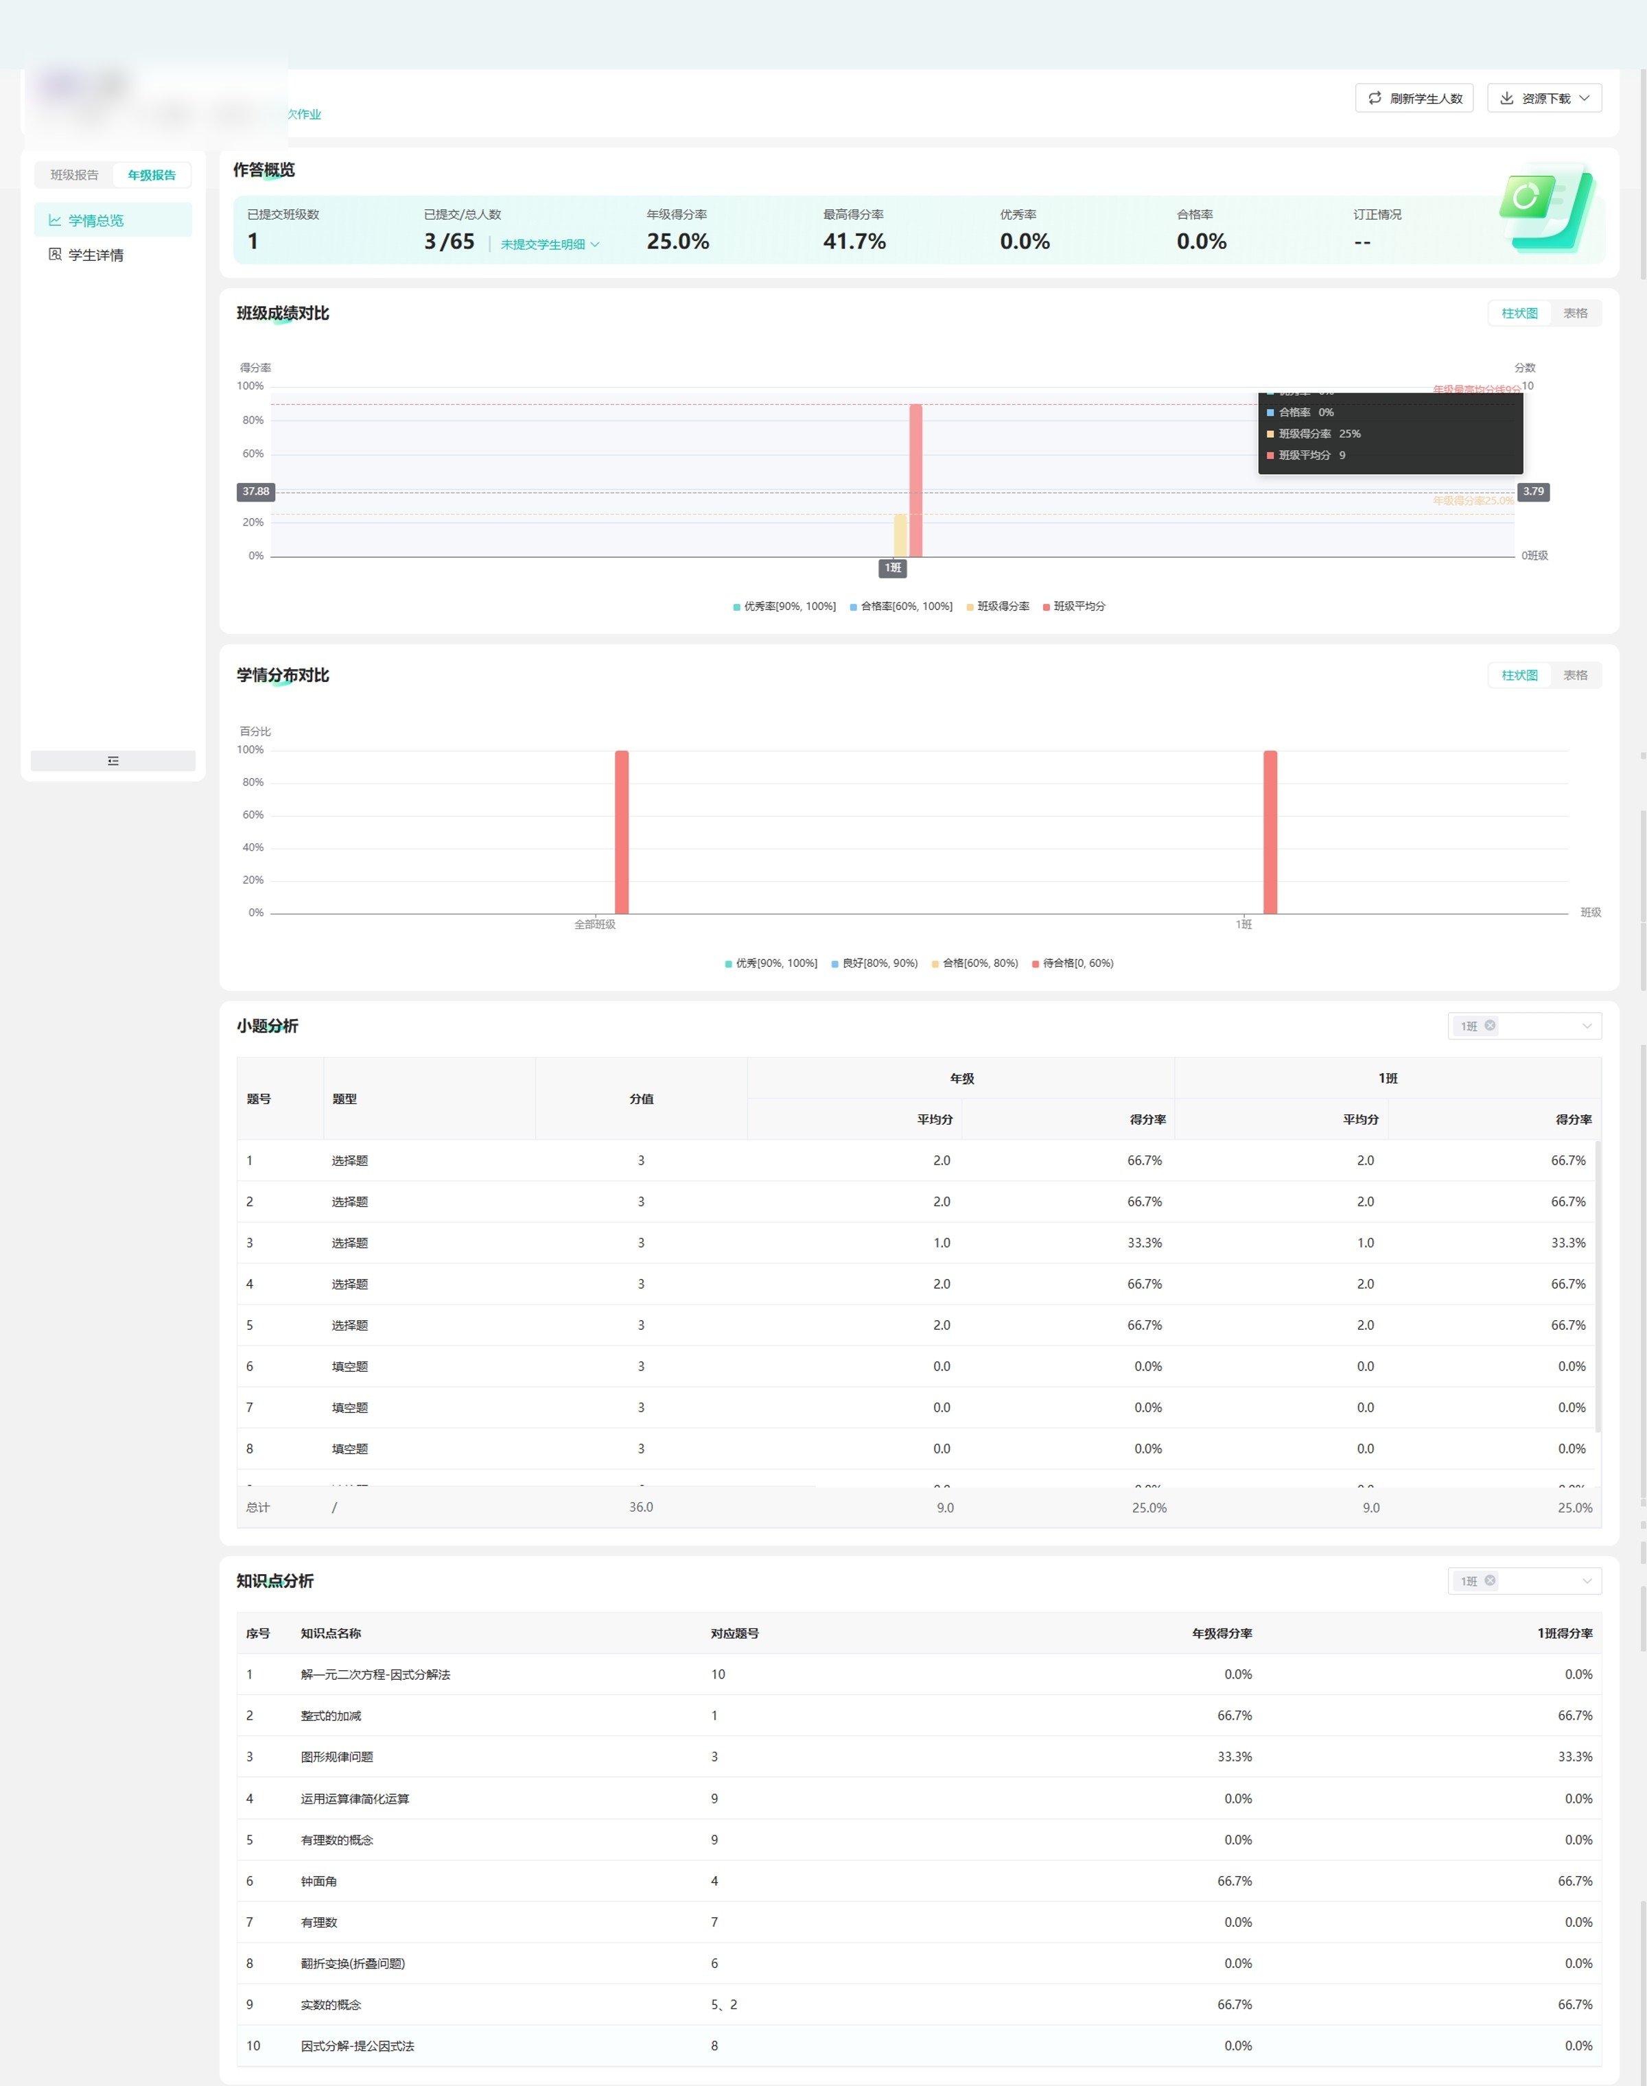Remove 1班 tag in 小题分析 selector
The height and width of the screenshot is (2086, 1647).
(1490, 1024)
